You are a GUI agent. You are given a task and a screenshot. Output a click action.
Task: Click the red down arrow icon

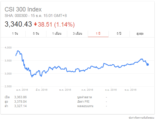[x=36, y=24]
